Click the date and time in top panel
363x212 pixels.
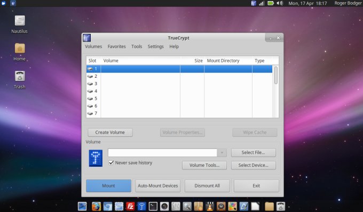307,3
